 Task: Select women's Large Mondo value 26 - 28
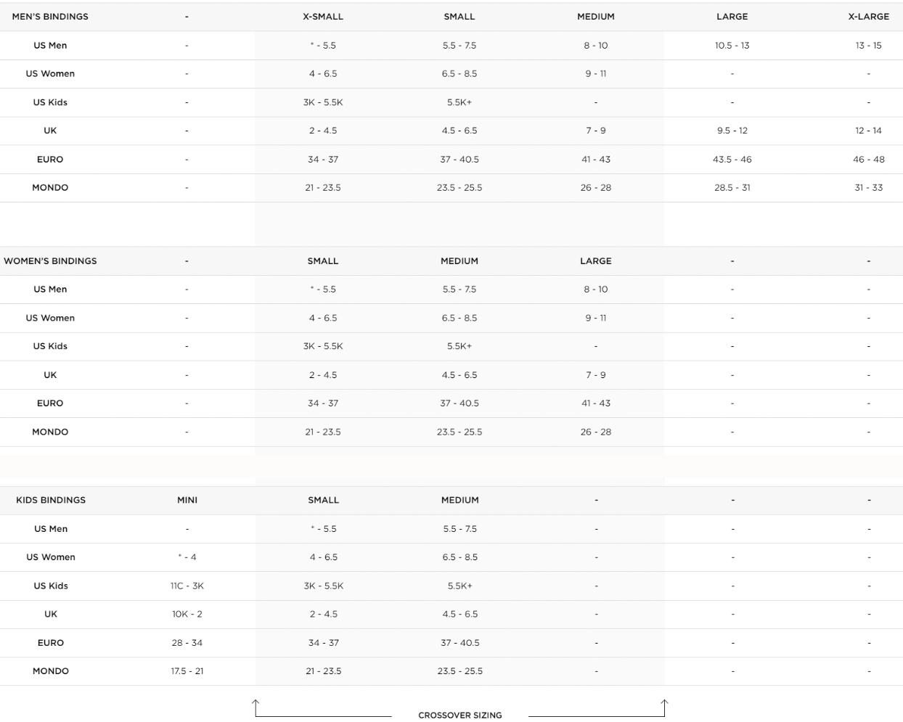click(596, 432)
